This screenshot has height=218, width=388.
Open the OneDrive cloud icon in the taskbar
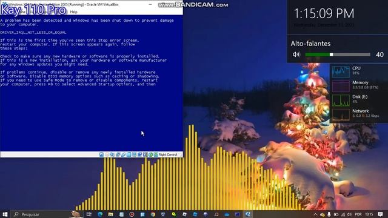227,214
